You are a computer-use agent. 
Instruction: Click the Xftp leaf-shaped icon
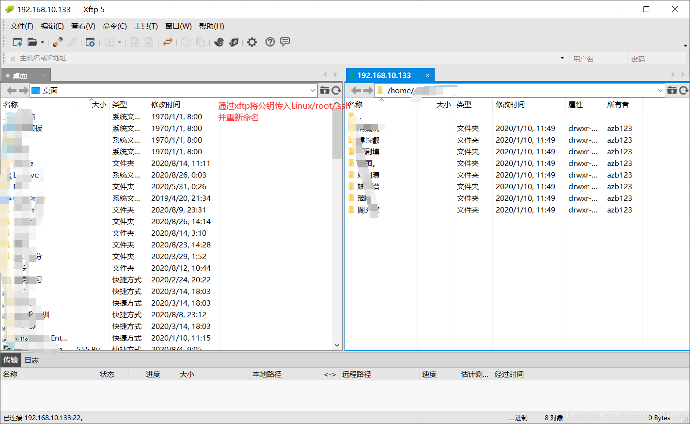tap(234, 42)
